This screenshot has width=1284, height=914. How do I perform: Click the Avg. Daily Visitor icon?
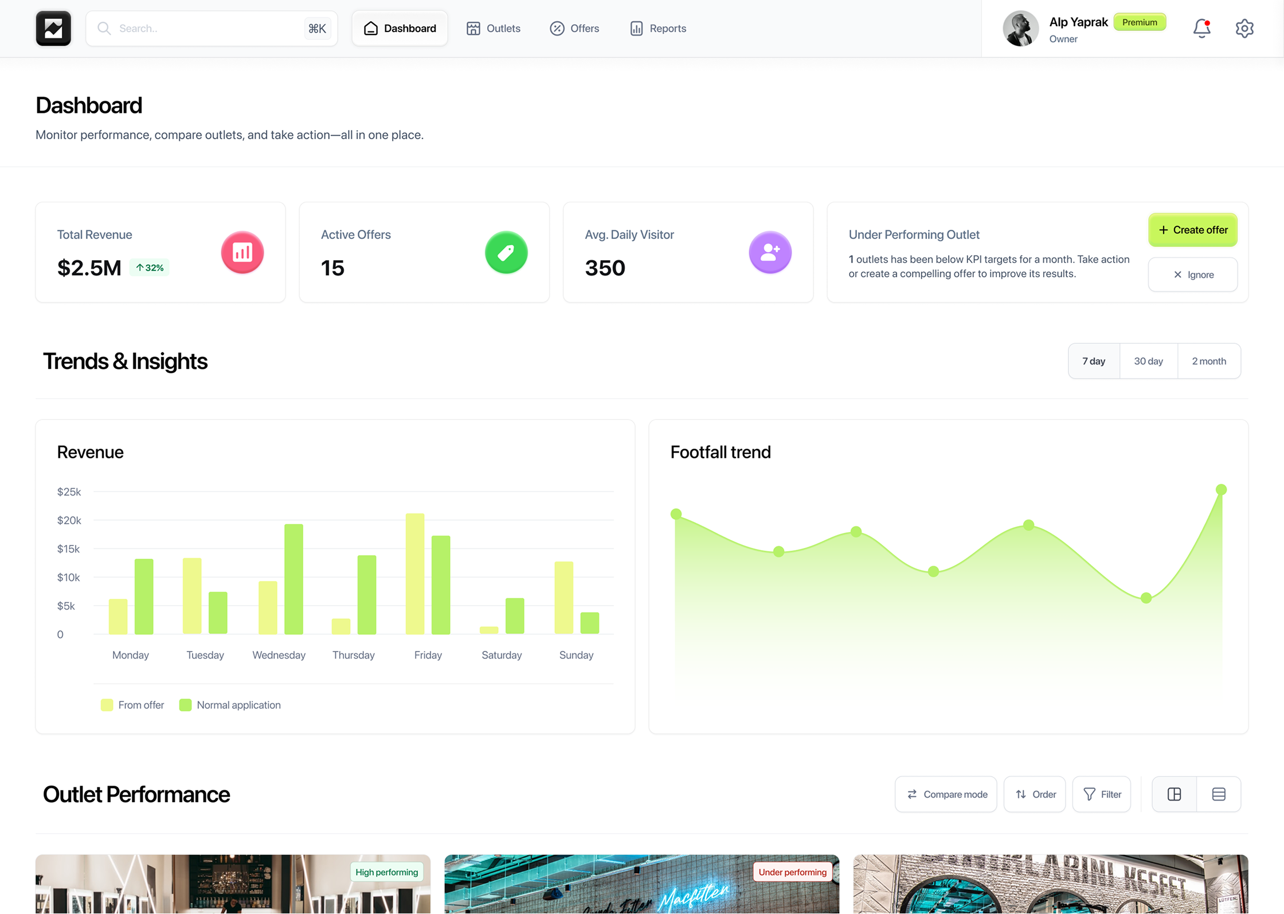pos(770,252)
